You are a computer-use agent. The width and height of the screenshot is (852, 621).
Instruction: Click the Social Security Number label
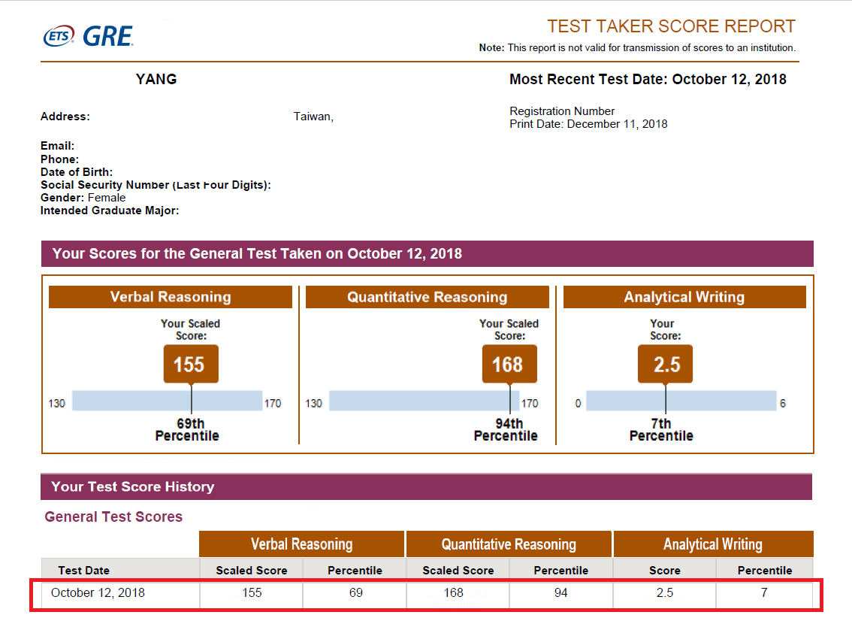(x=156, y=185)
